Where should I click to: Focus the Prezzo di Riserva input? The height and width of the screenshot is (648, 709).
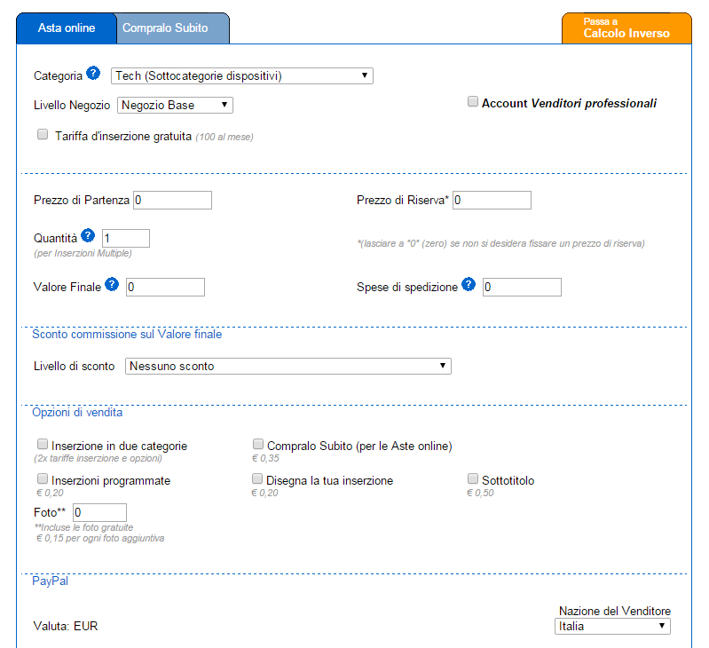(x=492, y=201)
